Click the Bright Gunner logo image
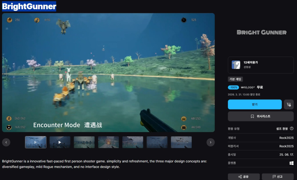 [261, 32]
